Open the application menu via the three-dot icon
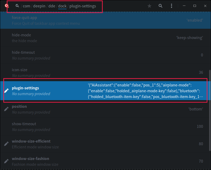 click(171, 6)
